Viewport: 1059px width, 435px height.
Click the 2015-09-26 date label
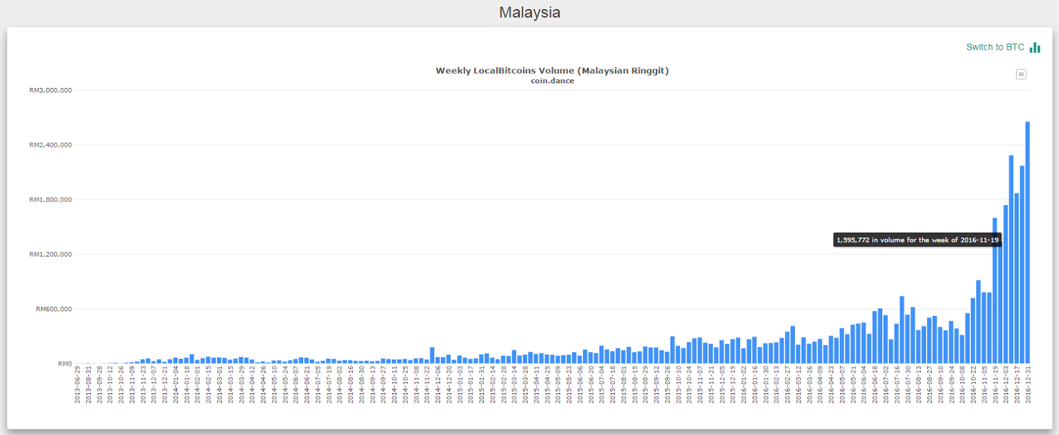point(667,385)
